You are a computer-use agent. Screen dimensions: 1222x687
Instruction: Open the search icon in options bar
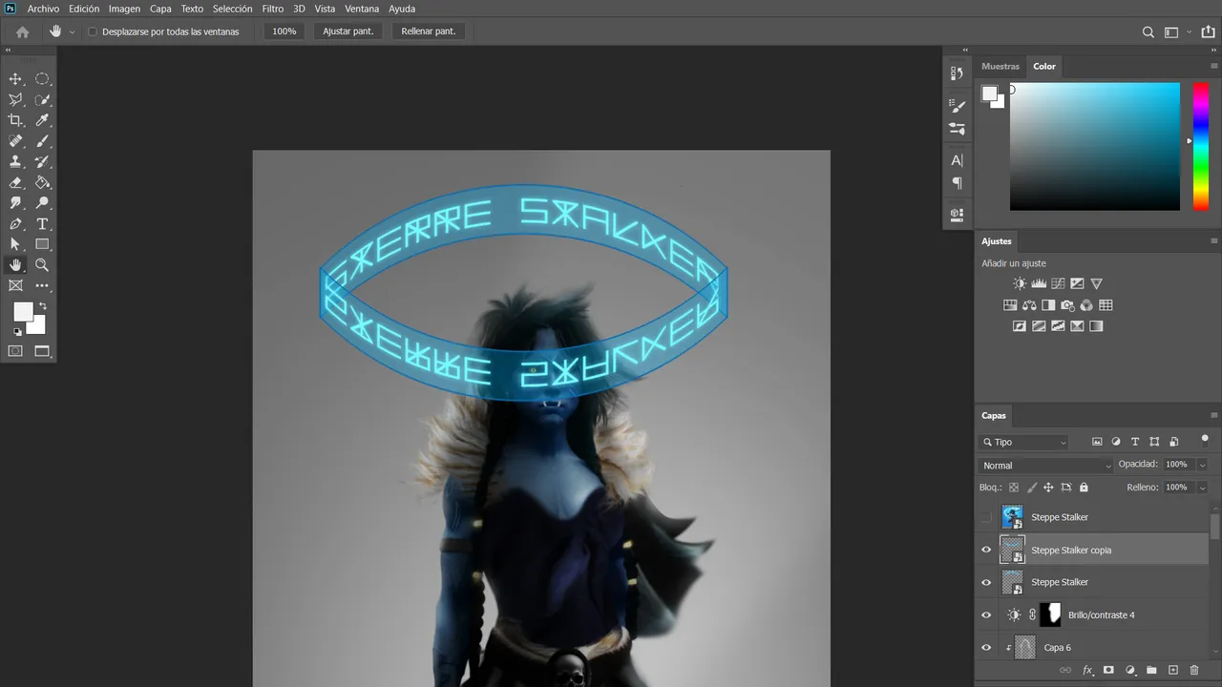pyautogui.click(x=1148, y=31)
